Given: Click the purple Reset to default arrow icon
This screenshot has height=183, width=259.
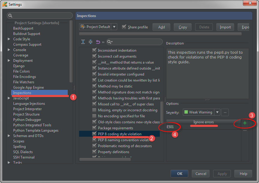Looking at the screenshot, I should [98, 42].
